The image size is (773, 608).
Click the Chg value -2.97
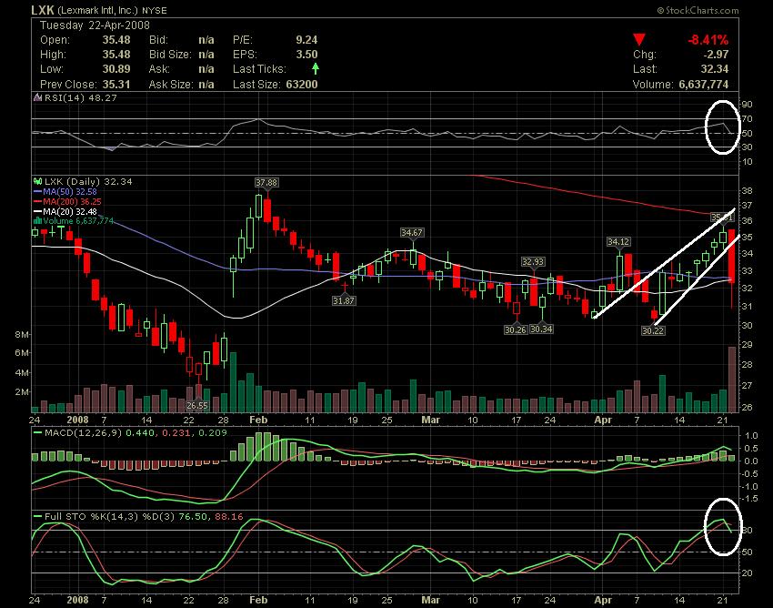tap(716, 55)
